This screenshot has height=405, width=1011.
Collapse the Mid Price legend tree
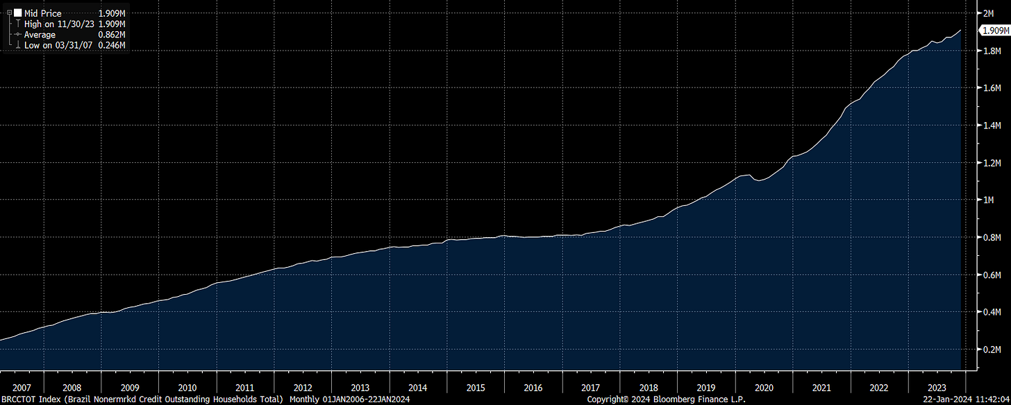coord(8,13)
